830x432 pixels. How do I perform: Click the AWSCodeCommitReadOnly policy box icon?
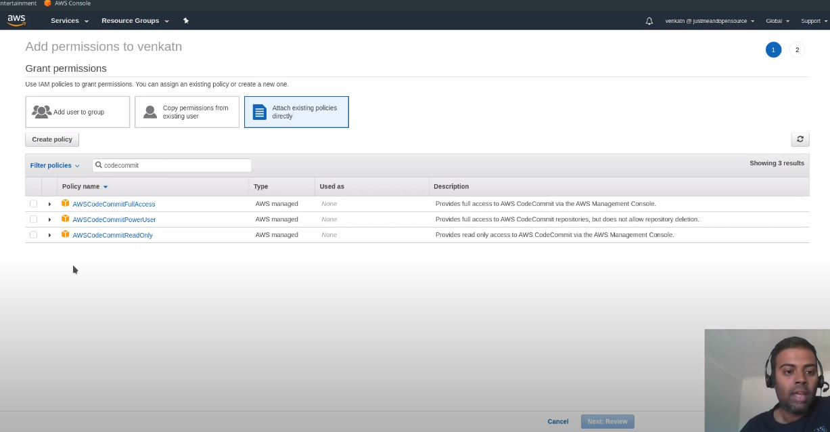click(66, 234)
